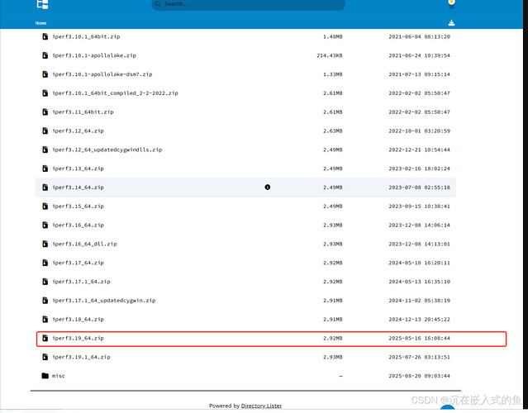528x413 pixels.
Task: Click the file icon beside iperf3.19_64.zip
Action: pyautogui.click(x=45, y=339)
